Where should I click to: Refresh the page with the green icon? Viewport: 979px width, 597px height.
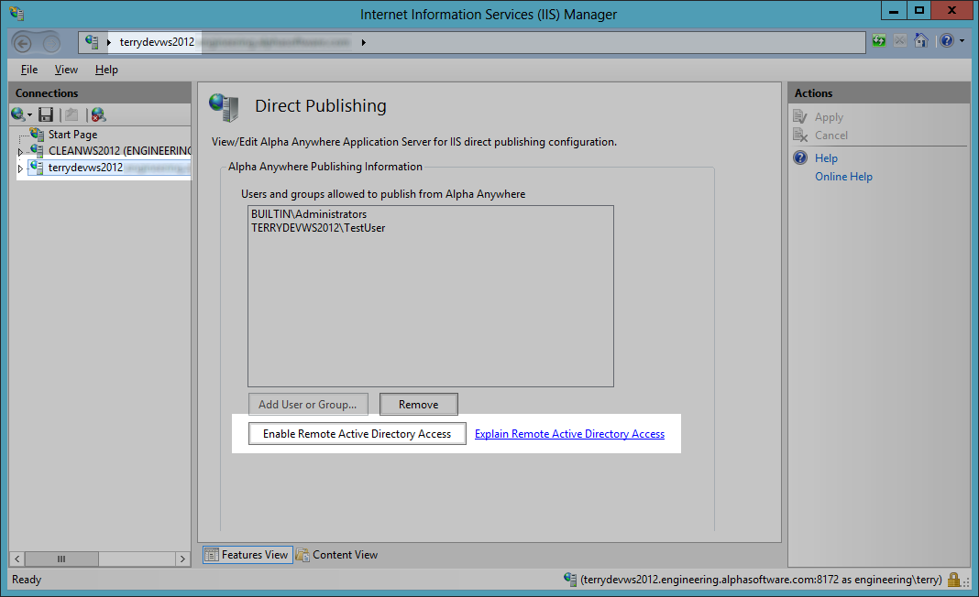(879, 41)
